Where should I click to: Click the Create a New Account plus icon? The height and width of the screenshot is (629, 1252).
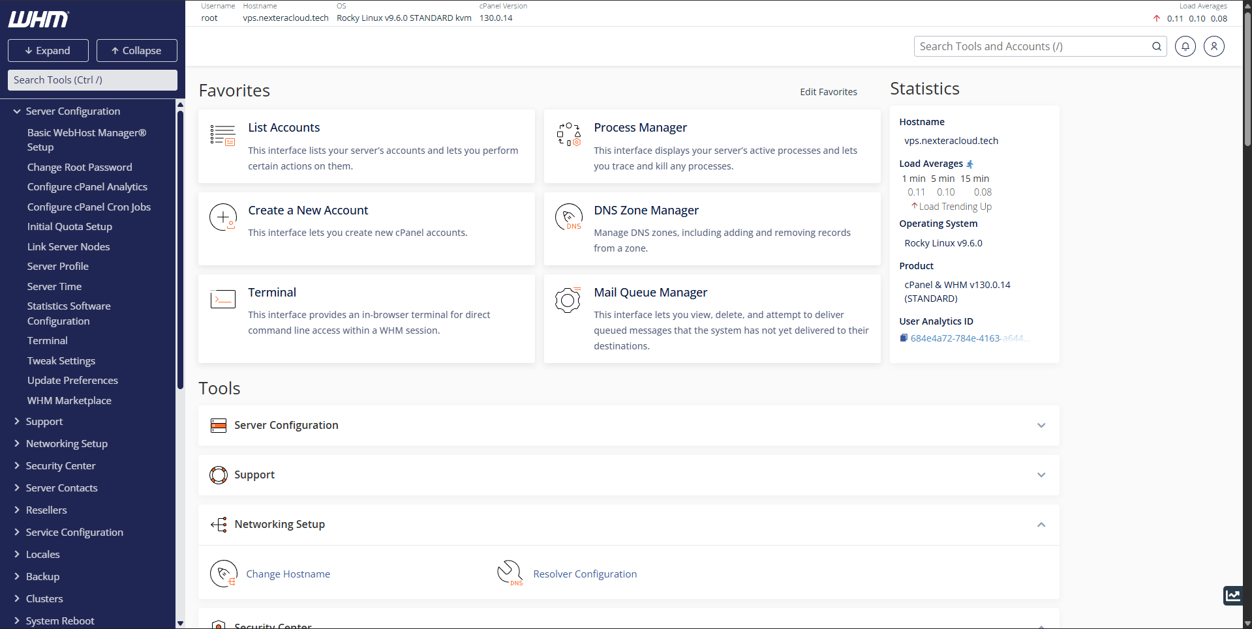222,218
